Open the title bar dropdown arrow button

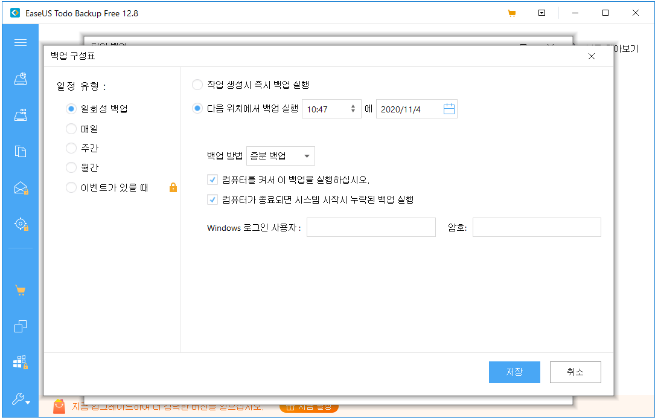point(541,12)
